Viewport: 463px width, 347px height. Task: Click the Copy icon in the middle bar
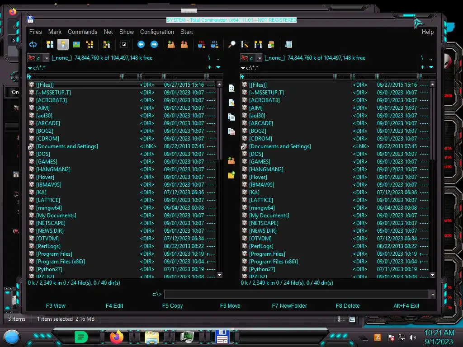point(231,117)
